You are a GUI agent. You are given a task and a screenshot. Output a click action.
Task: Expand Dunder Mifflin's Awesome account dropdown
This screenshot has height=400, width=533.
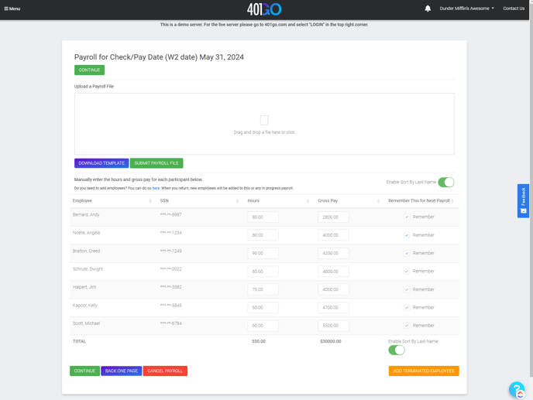pyautogui.click(x=466, y=9)
